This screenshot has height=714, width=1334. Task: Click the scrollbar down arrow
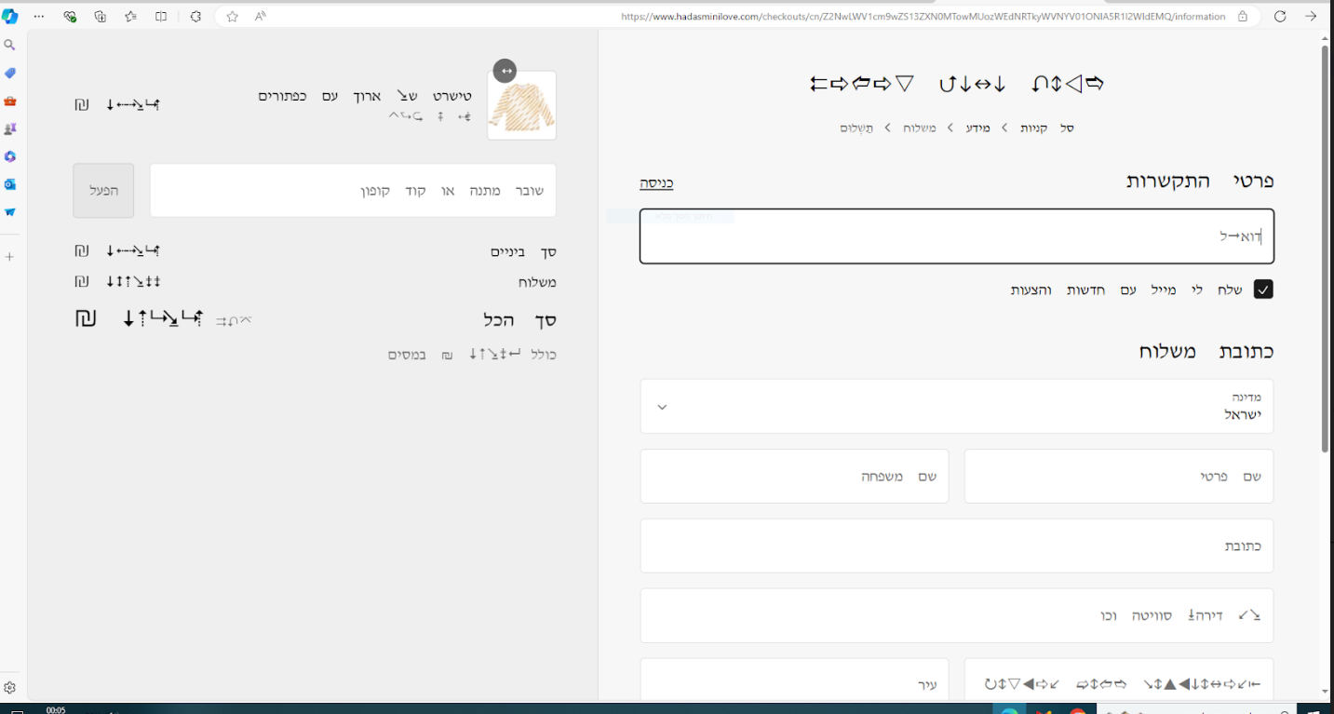pyautogui.click(x=1325, y=693)
